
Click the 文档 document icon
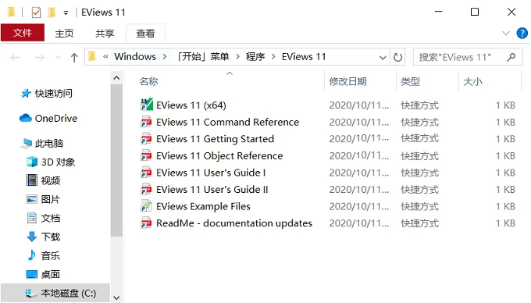pos(32,218)
